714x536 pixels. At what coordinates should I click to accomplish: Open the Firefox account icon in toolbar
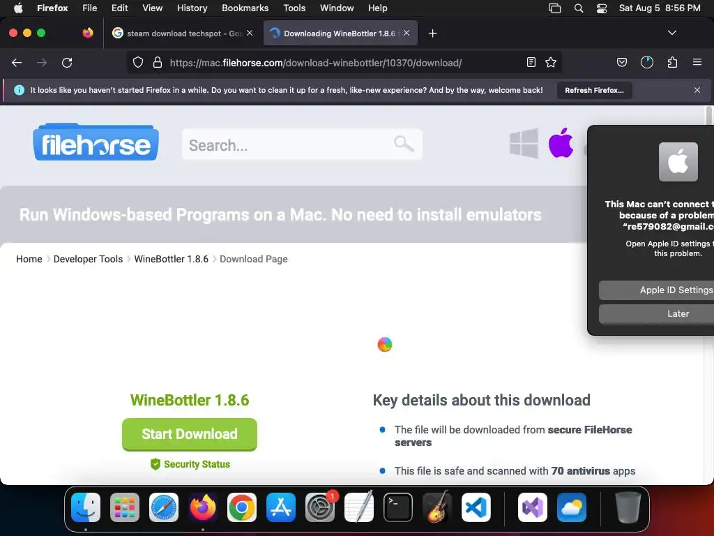(647, 62)
